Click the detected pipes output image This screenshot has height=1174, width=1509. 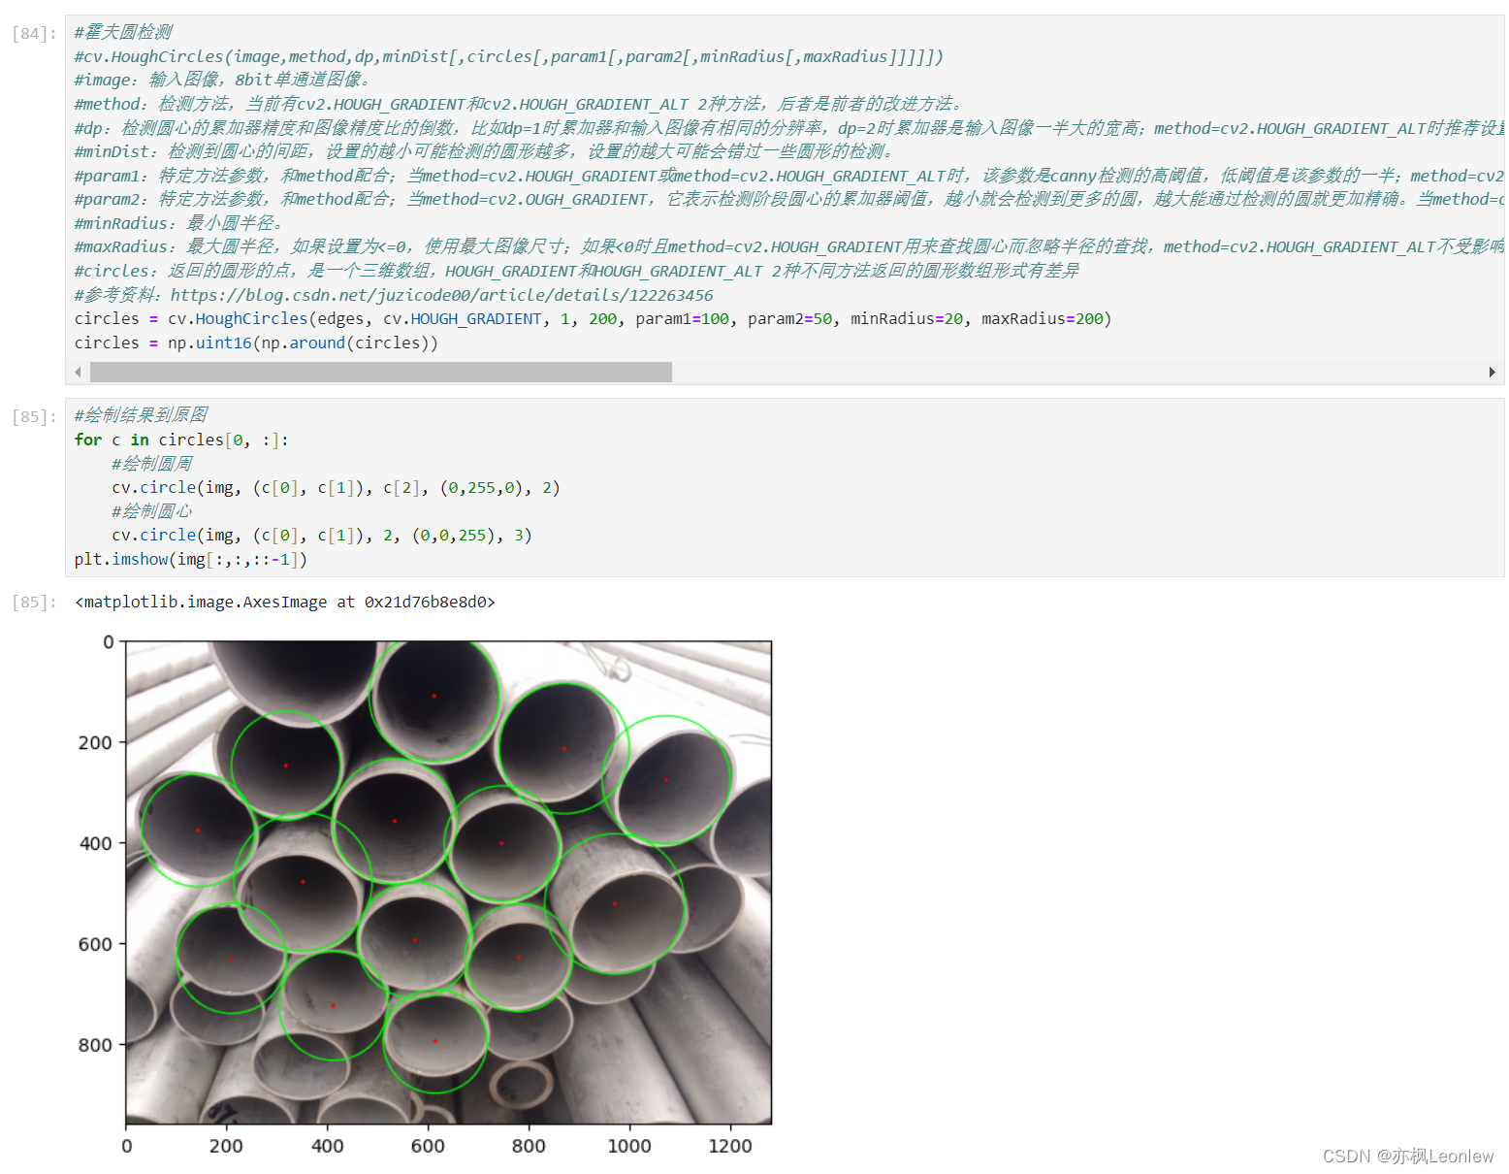point(449,882)
